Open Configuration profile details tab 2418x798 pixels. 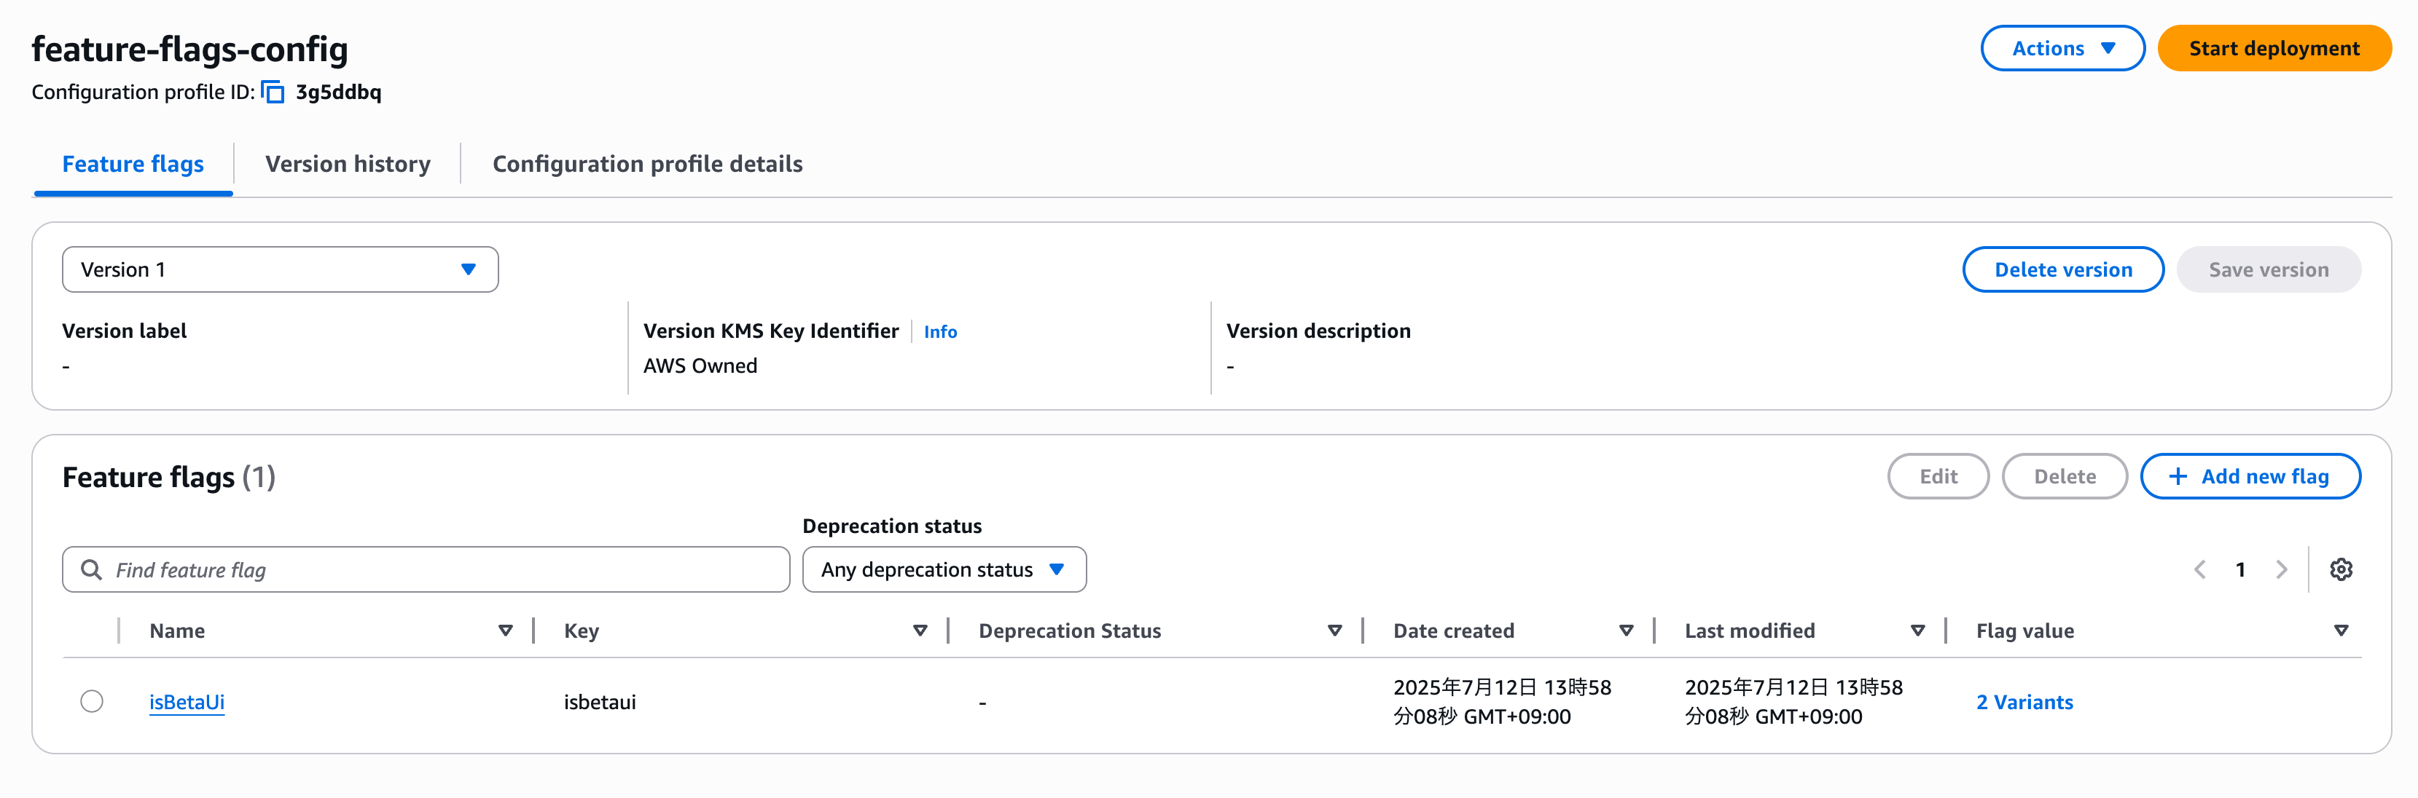(646, 164)
